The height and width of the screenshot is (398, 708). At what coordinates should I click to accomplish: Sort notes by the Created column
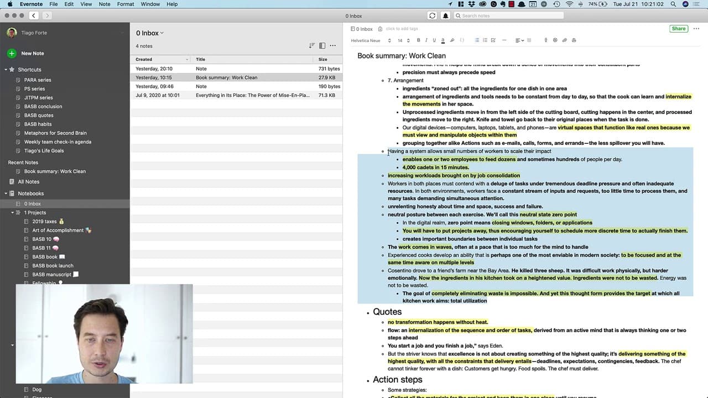coord(161,59)
